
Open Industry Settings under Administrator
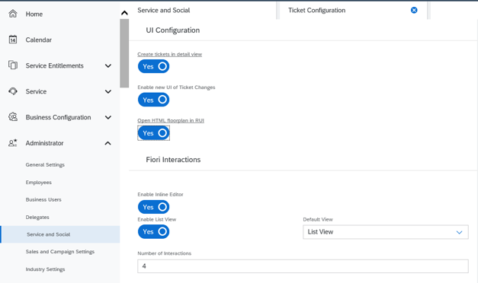46,269
